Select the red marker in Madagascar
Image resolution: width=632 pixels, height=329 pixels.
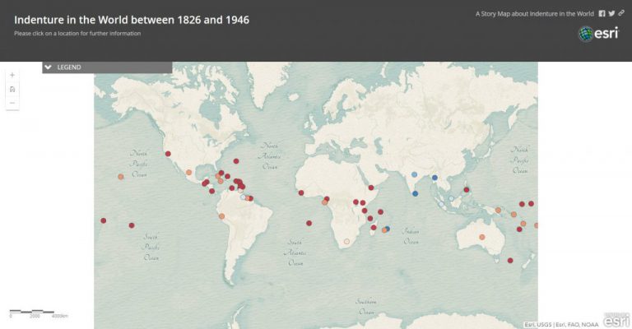coord(374,228)
